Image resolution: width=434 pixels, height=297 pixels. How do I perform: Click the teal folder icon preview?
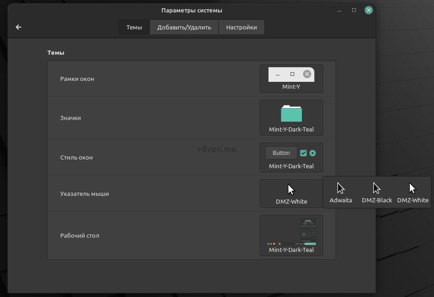pos(291,114)
